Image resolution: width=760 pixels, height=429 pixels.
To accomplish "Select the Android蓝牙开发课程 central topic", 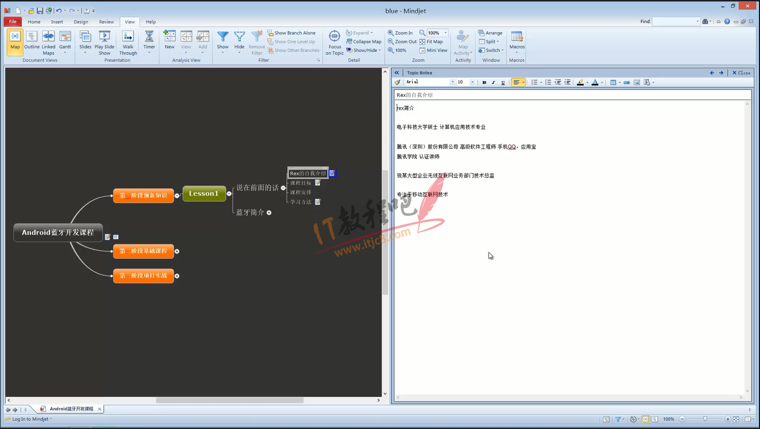I will click(x=58, y=233).
